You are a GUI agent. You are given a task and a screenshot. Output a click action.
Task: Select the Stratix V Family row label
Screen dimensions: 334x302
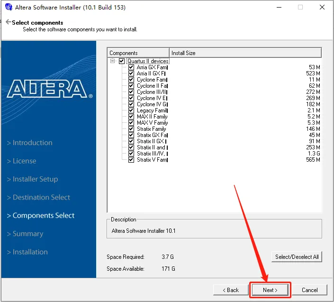pos(152,160)
